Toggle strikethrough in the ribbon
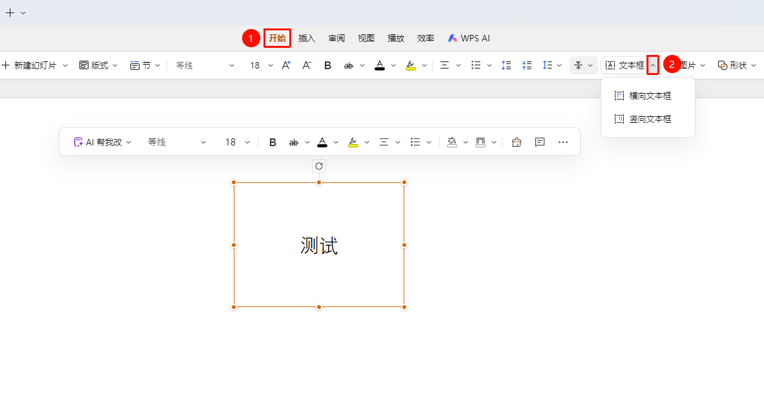This screenshot has height=415, width=764. coord(348,65)
